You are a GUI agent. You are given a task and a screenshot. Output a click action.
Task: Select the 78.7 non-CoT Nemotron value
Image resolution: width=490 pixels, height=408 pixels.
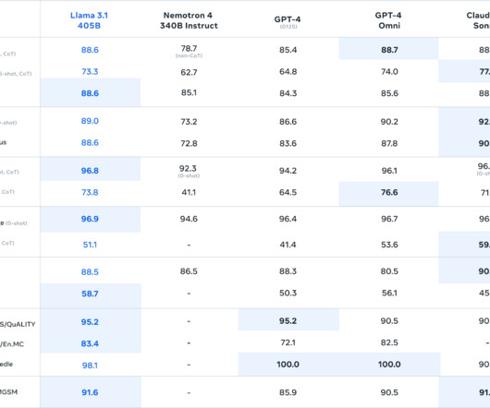point(189,51)
